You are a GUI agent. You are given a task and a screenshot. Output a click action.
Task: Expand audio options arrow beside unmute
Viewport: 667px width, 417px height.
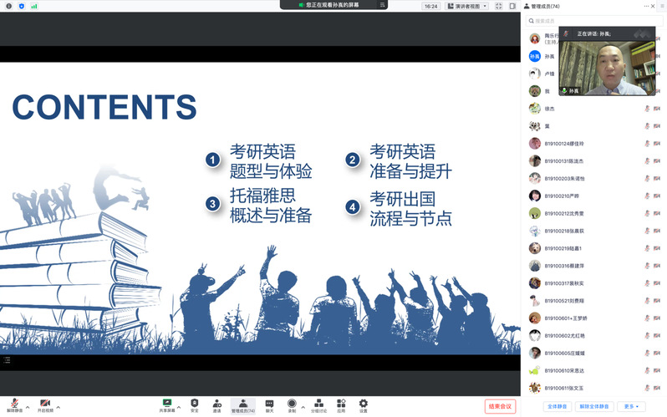click(x=28, y=407)
